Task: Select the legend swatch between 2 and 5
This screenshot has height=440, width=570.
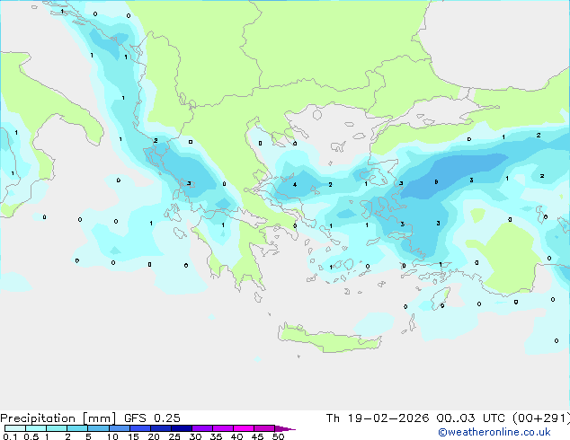Action: 77,428
